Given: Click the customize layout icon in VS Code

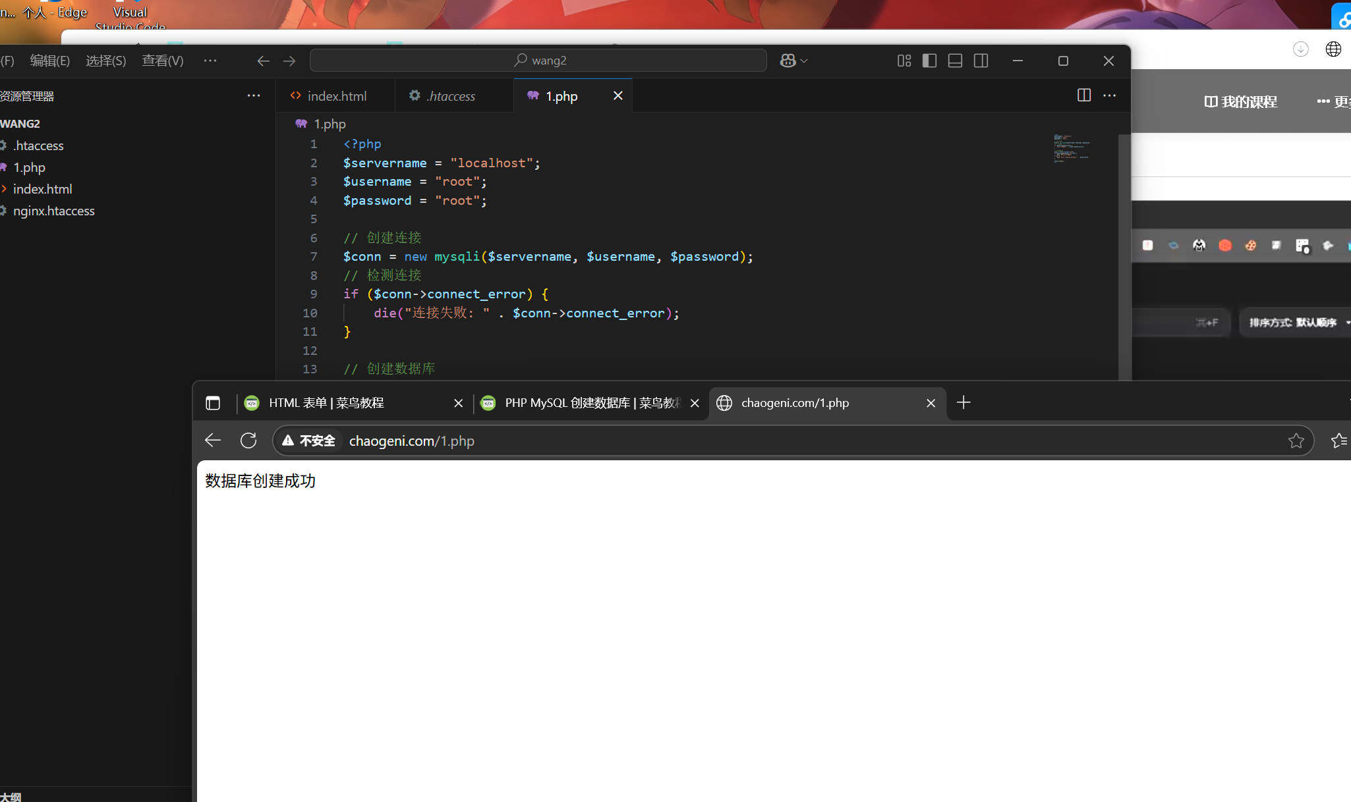Looking at the screenshot, I should 904,61.
